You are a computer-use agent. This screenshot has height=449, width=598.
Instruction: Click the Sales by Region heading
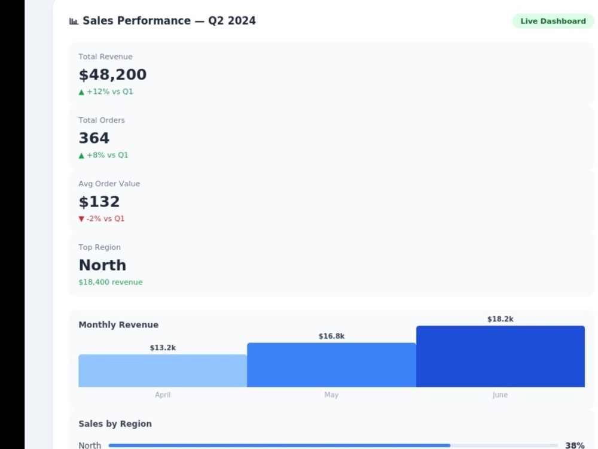point(115,424)
